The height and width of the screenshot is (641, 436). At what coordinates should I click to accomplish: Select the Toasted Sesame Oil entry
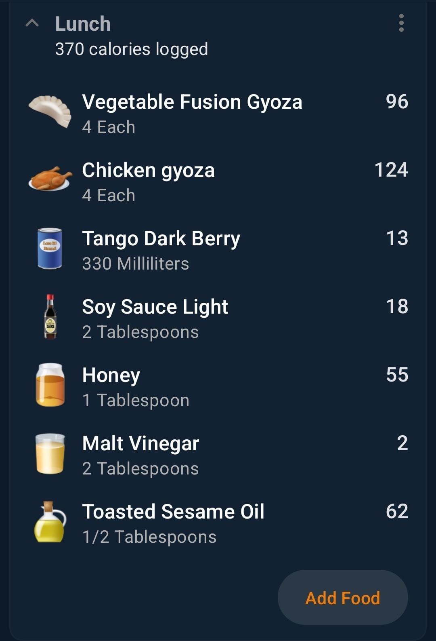click(x=218, y=523)
